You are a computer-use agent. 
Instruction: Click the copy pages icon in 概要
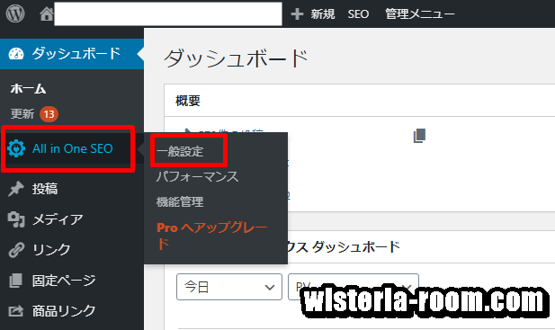click(419, 136)
